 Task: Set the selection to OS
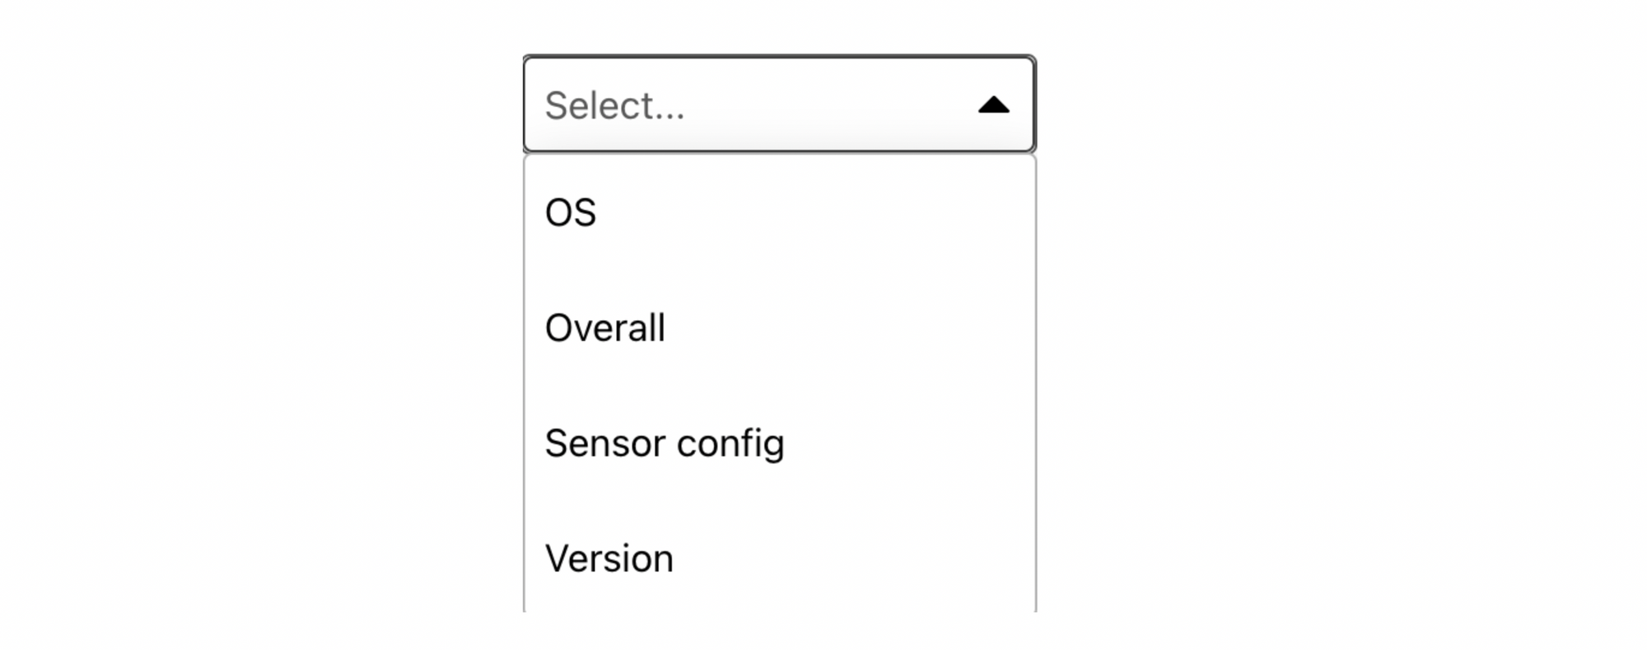(x=571, y=212)
